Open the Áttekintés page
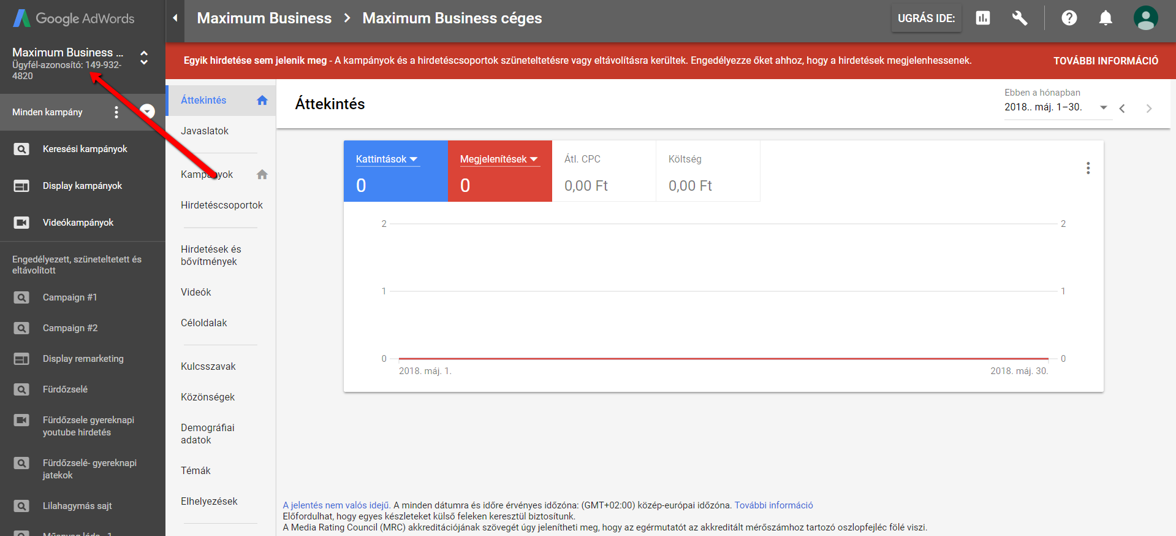Viewport: 1176px width, 536px height. 203,100
